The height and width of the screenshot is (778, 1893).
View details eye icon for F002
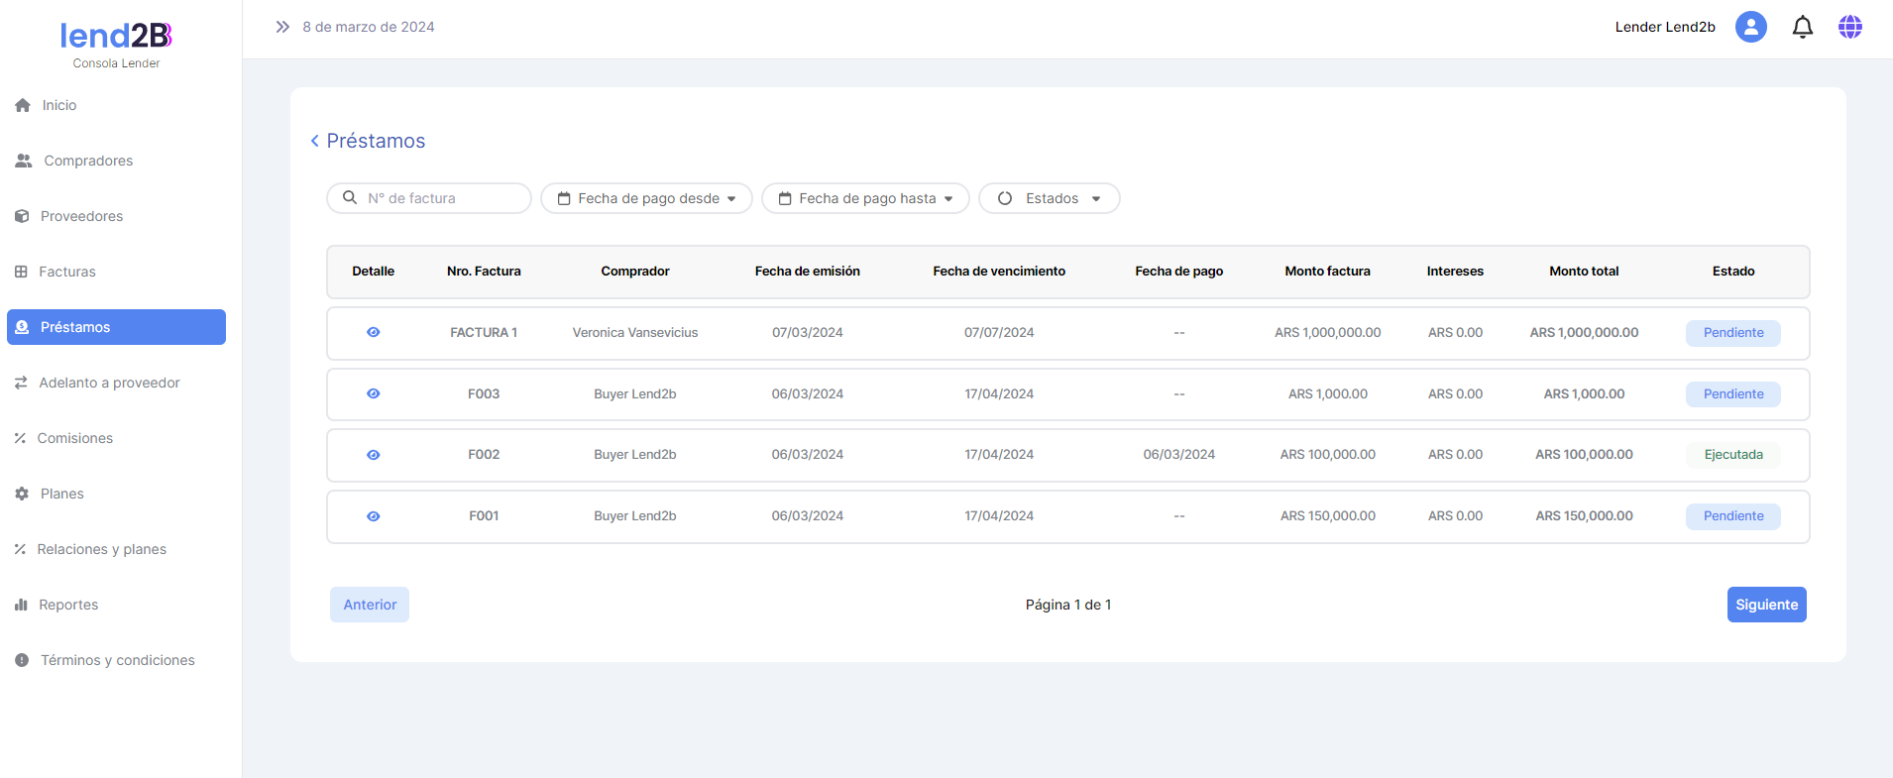[x=373, y=455]
